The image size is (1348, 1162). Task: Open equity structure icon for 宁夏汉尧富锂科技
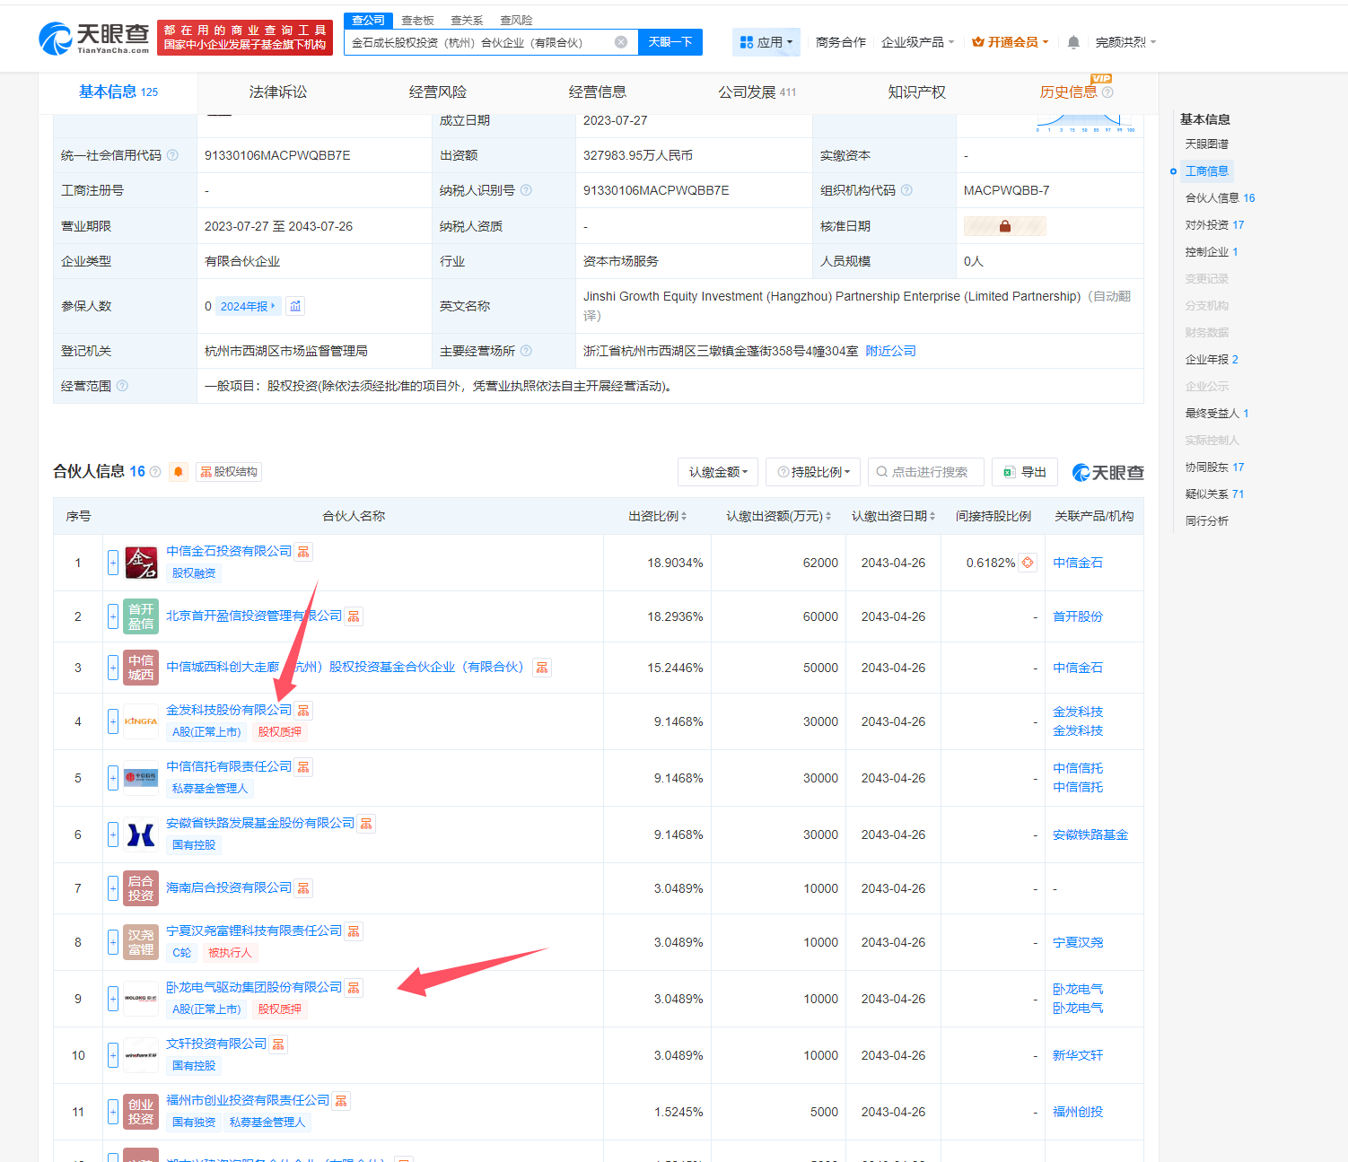coord(354,931)
